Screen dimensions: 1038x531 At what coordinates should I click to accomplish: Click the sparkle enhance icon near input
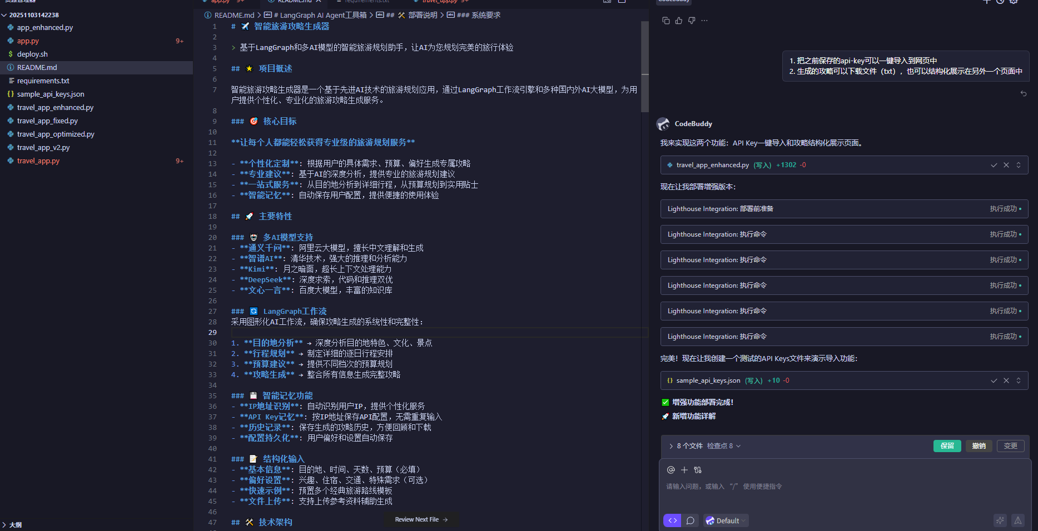(x=1000, y=520)
